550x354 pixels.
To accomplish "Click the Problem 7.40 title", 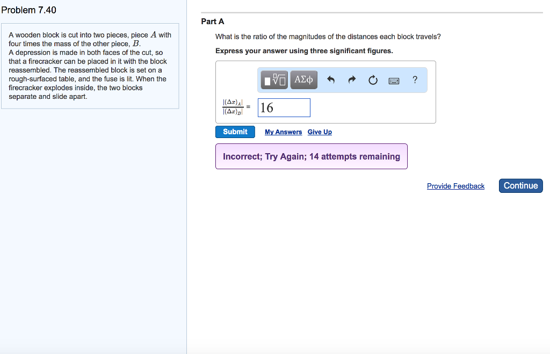I will pyautogui.click(x=28, y=10).
